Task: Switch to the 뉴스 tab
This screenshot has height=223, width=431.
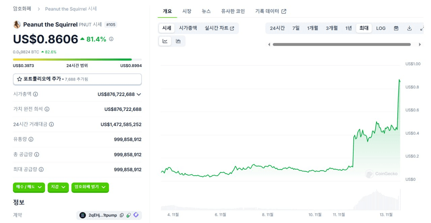Action: point(206,11)
